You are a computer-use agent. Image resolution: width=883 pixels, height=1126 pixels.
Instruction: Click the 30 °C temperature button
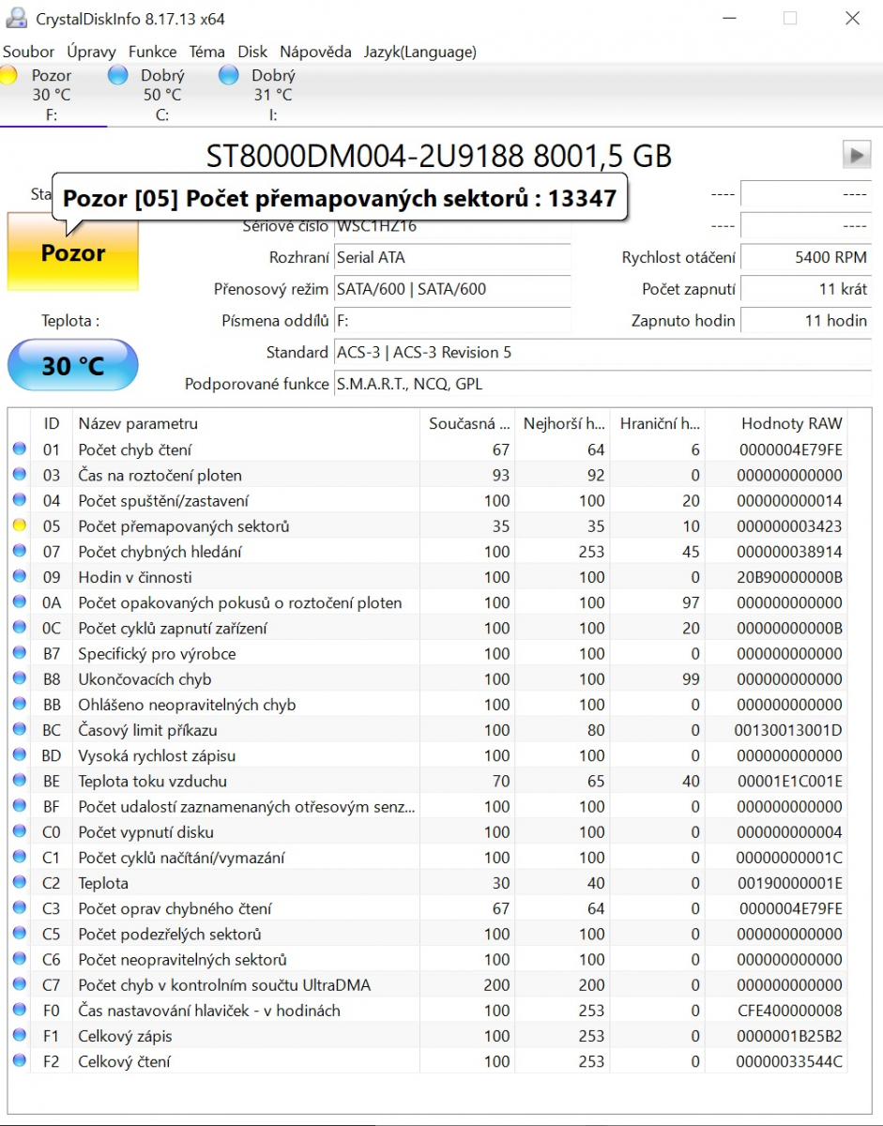(x=73, y=365)
